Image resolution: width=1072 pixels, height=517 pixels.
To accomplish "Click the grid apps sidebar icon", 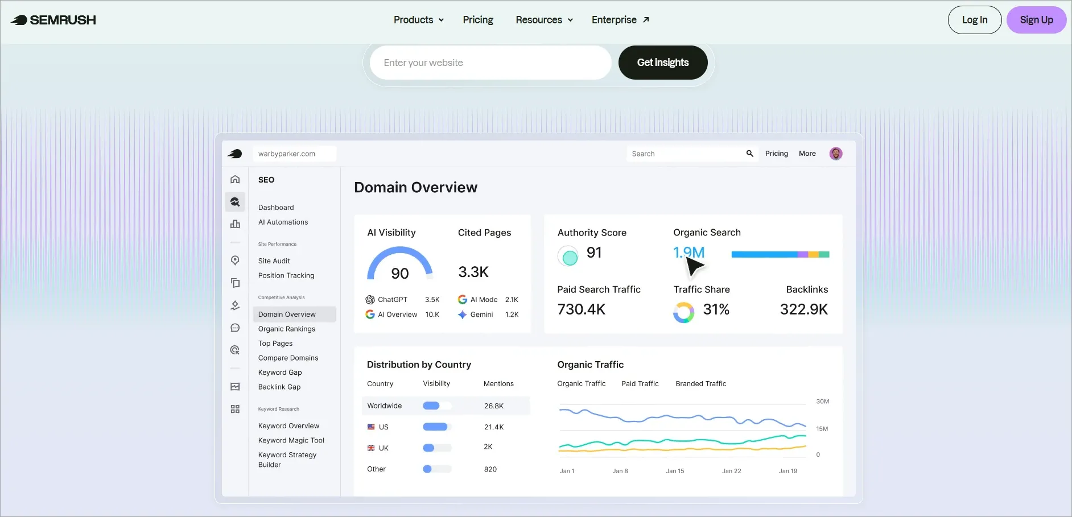I will click(235, 409).
